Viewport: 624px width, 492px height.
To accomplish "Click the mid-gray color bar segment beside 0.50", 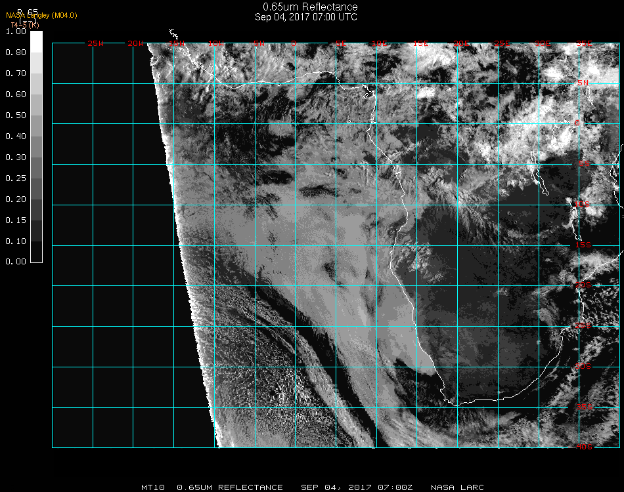I will point(36,125).
